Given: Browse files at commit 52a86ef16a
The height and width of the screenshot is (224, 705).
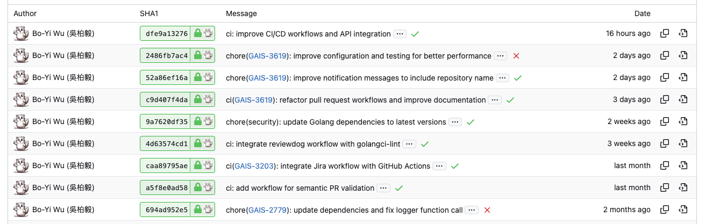Looking at the screenshot, I should tap(683, 78).
